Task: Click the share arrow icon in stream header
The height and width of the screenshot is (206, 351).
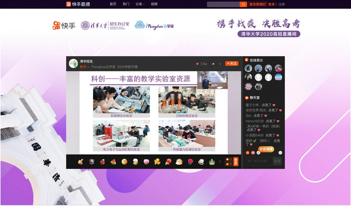Action: click(x=213, y=64)
